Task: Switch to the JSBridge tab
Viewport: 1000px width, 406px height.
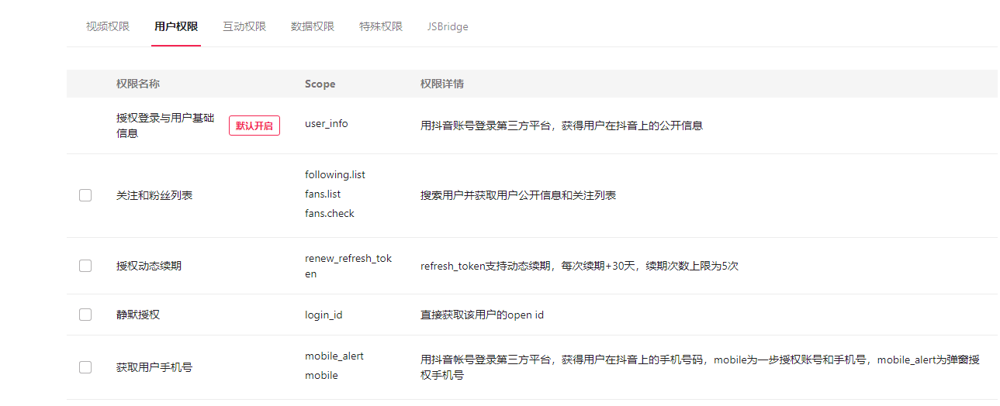Action: pos(448,26)
